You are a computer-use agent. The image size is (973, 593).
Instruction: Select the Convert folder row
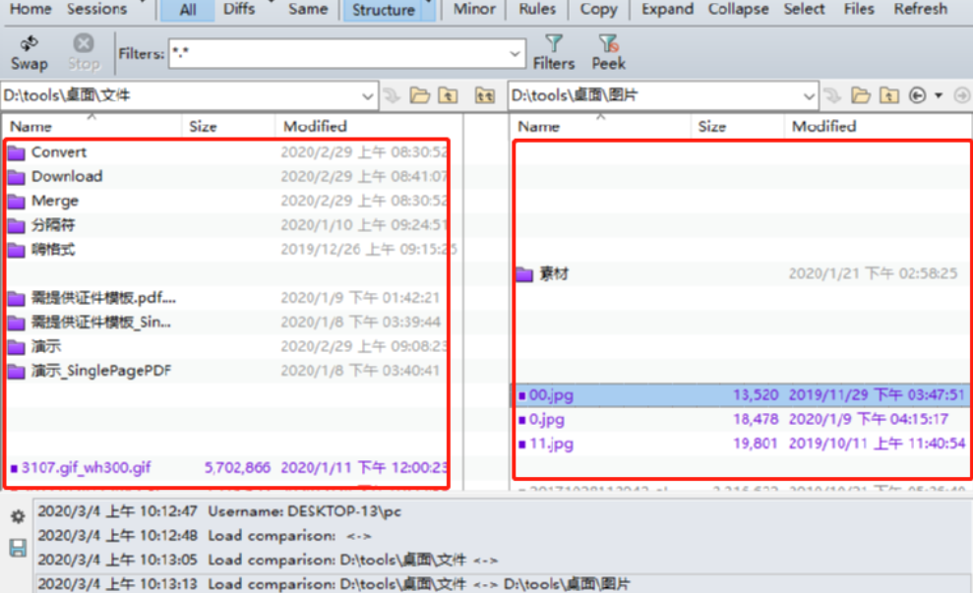[x=233, y=152]
